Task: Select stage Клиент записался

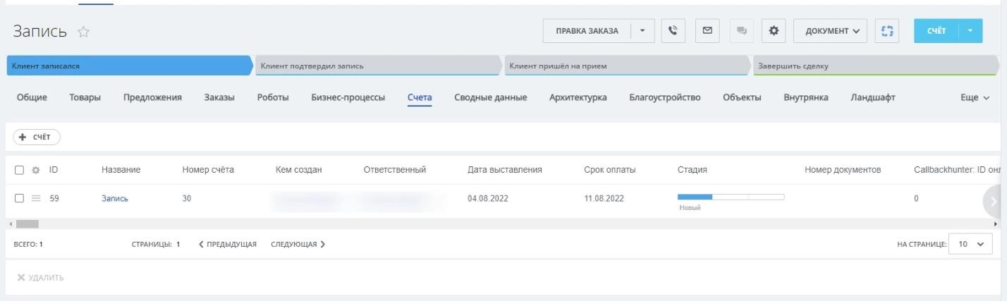Action: point(130,66)
